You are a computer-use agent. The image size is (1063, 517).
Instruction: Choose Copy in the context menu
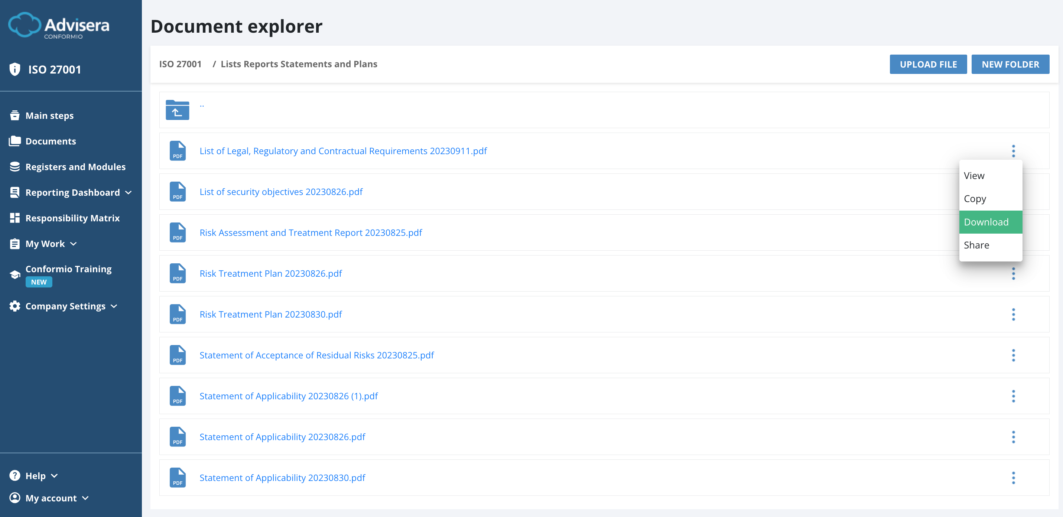pos(975,198)
